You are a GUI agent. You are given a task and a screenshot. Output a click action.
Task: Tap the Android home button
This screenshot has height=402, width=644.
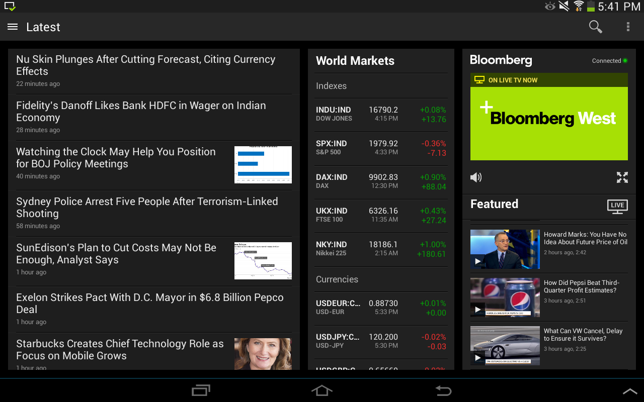pyautogui.click(x=322, y=390)
